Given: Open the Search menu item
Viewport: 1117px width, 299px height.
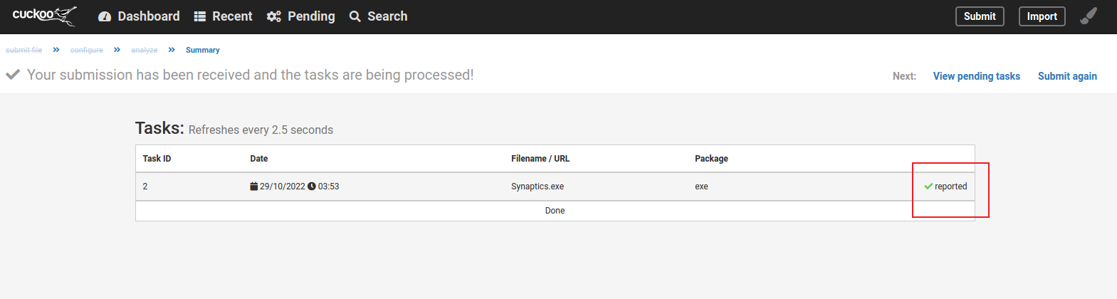Looking at the screenshot, I should point(378,16).
